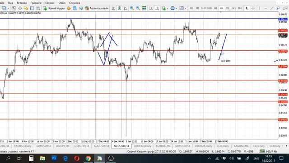Open the new chart dropdown arrow
The width and height of the screenshot is (289, 163).
(8, 8)
